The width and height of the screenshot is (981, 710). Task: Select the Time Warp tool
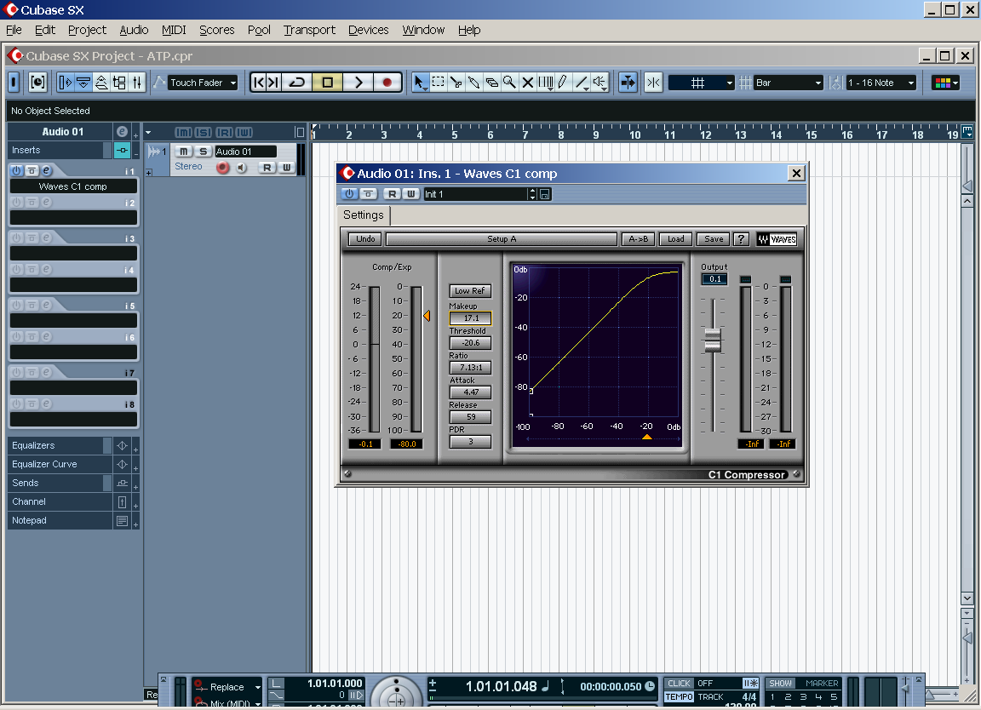point(546,83)
